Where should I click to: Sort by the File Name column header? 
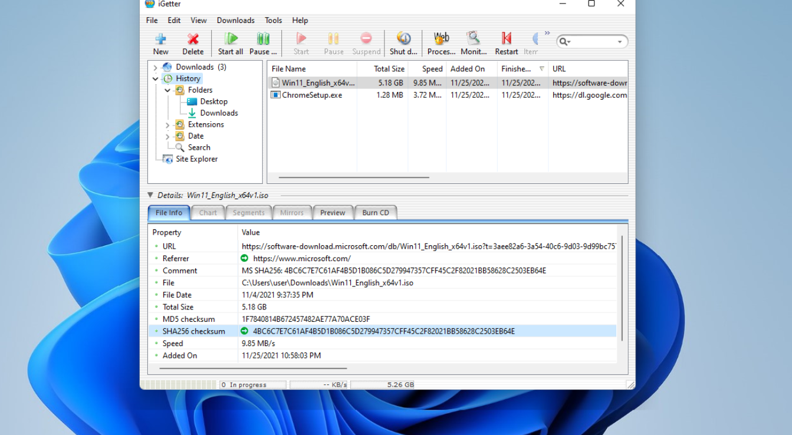(312, 69)
